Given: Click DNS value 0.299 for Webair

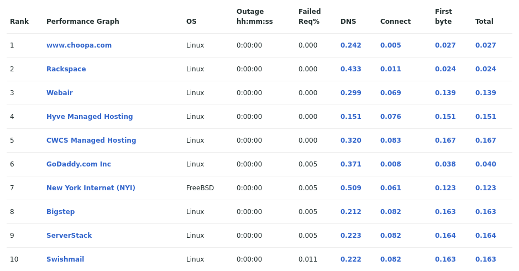Looking at the screenshot, I should (351, 93).
